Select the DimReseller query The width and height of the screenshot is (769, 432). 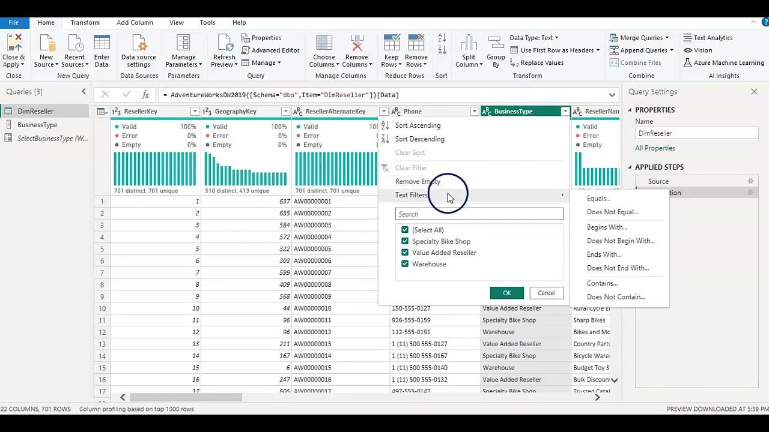35,112
